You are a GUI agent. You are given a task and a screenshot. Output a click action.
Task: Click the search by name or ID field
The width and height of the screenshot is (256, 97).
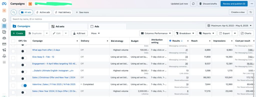click(x=132, y=19)
